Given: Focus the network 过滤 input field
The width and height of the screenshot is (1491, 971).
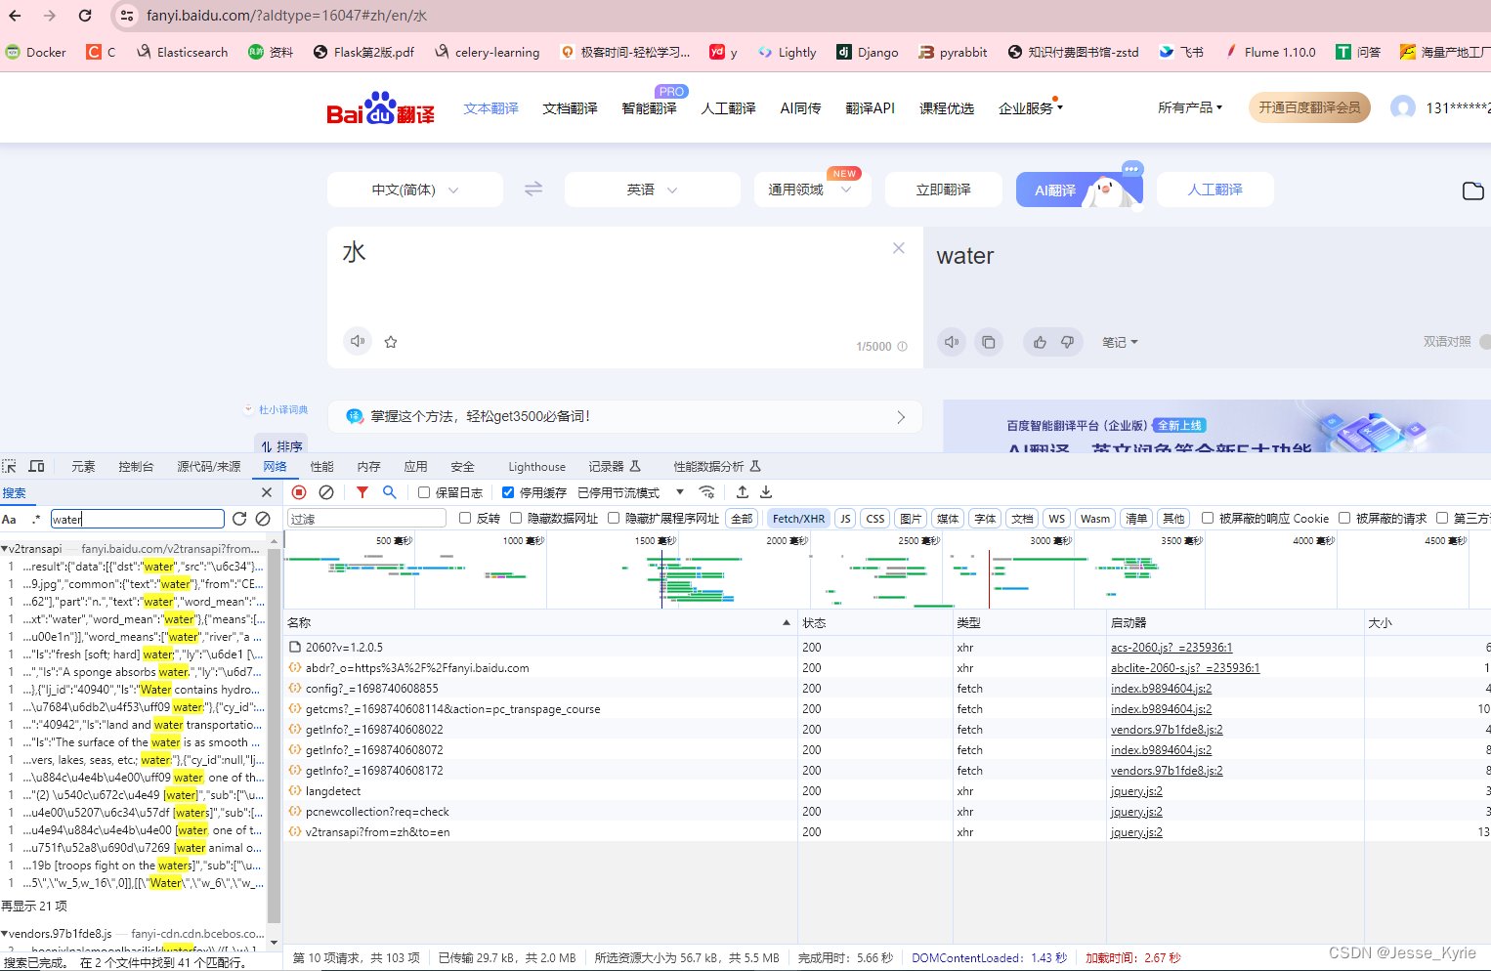Looking at the screenshot, I should click(x=366, y=519).
